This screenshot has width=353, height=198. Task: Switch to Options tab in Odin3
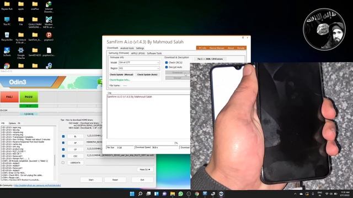12,123
